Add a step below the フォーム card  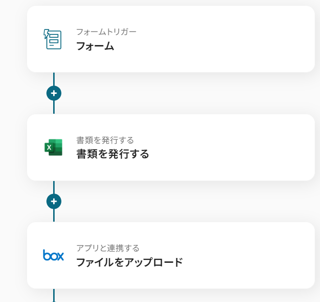point(54,93)
